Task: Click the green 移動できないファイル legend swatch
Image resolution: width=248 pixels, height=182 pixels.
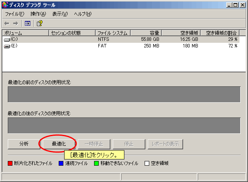Action: click(x=96, y=163)
